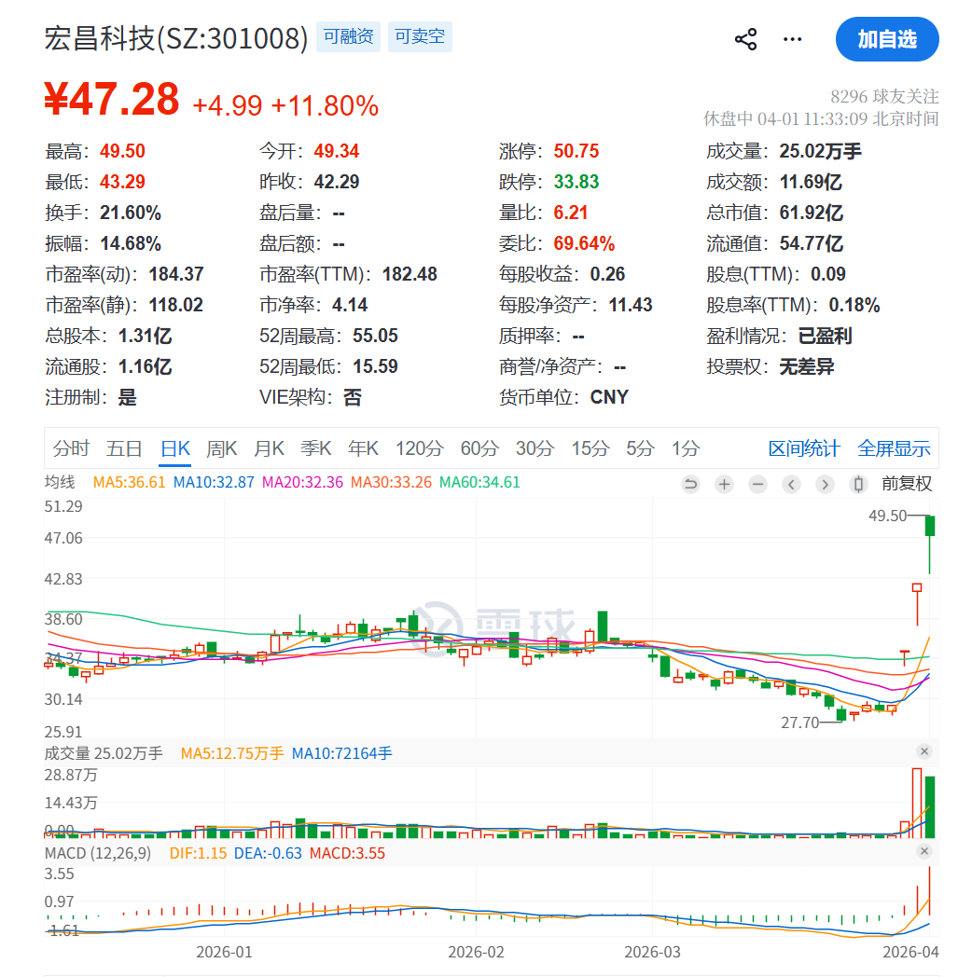Select the 周K weekly chart tab
The width and height of the screenshot is (958, 977).
point(221,448)
